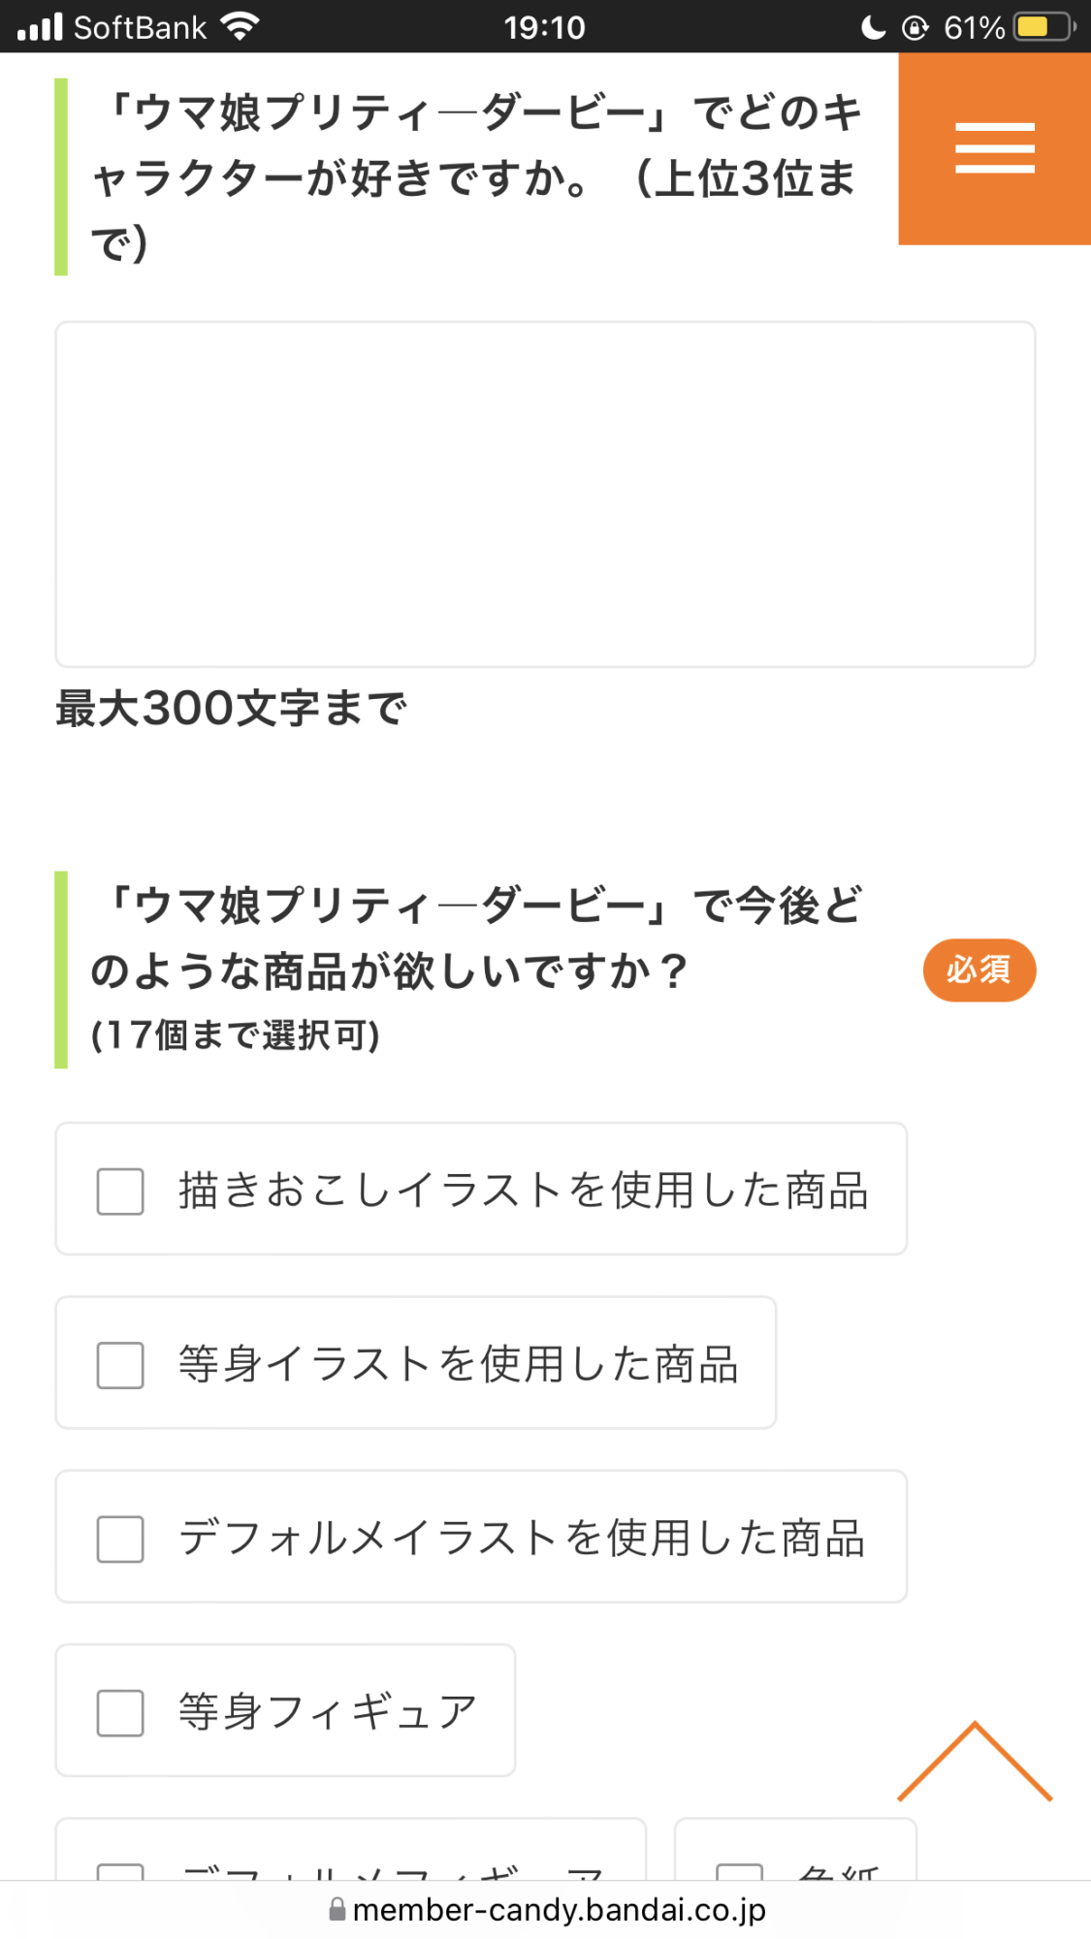Check the デフォルメイラストを使用した商品 checkbox
Viewport: 1091px width, 1939px height.
(120, 1539)
